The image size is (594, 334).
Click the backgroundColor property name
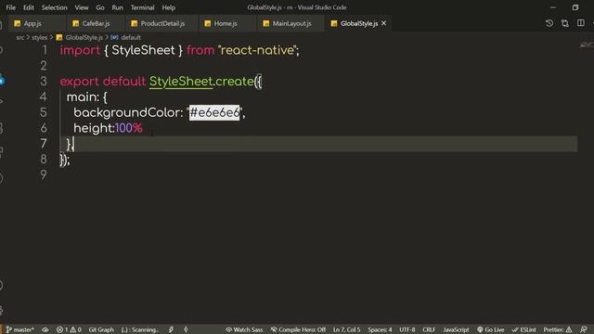(x=126, y=112)
